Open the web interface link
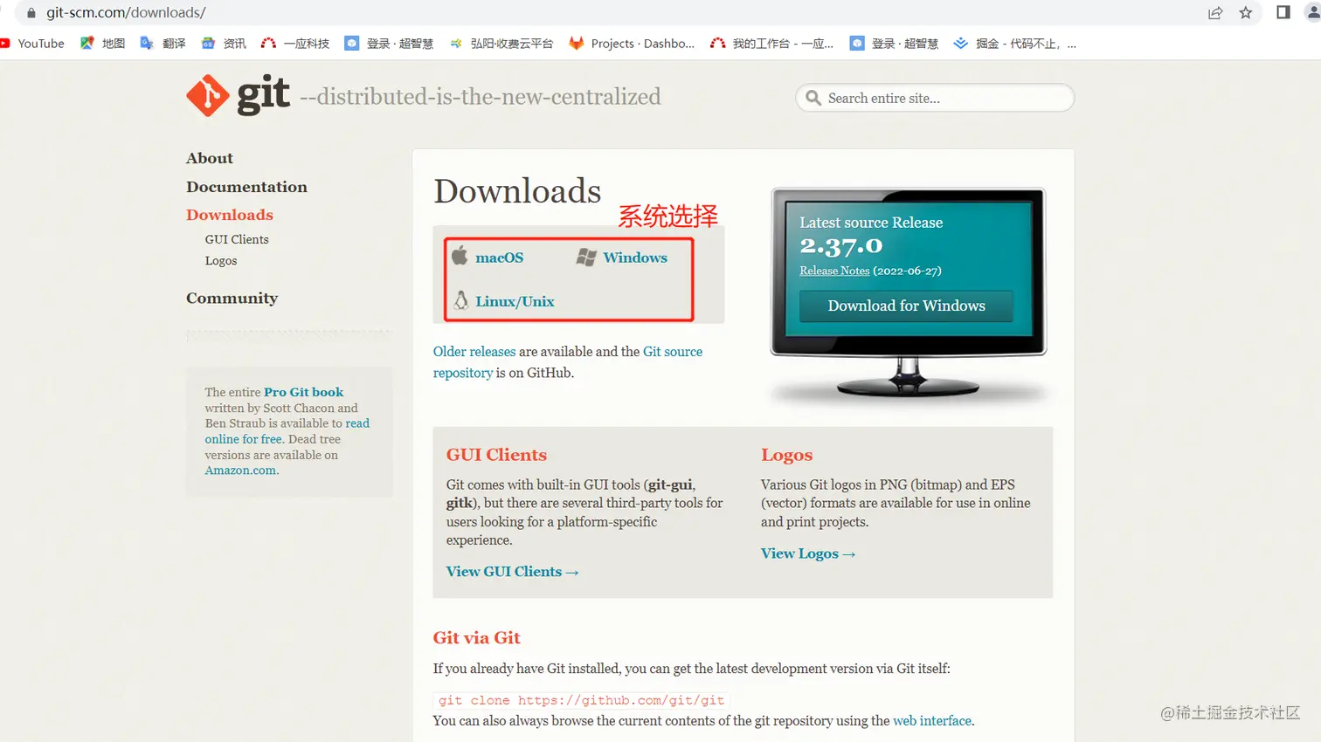This screenshot has height=742, width=1321. click(x=932, y=721)
